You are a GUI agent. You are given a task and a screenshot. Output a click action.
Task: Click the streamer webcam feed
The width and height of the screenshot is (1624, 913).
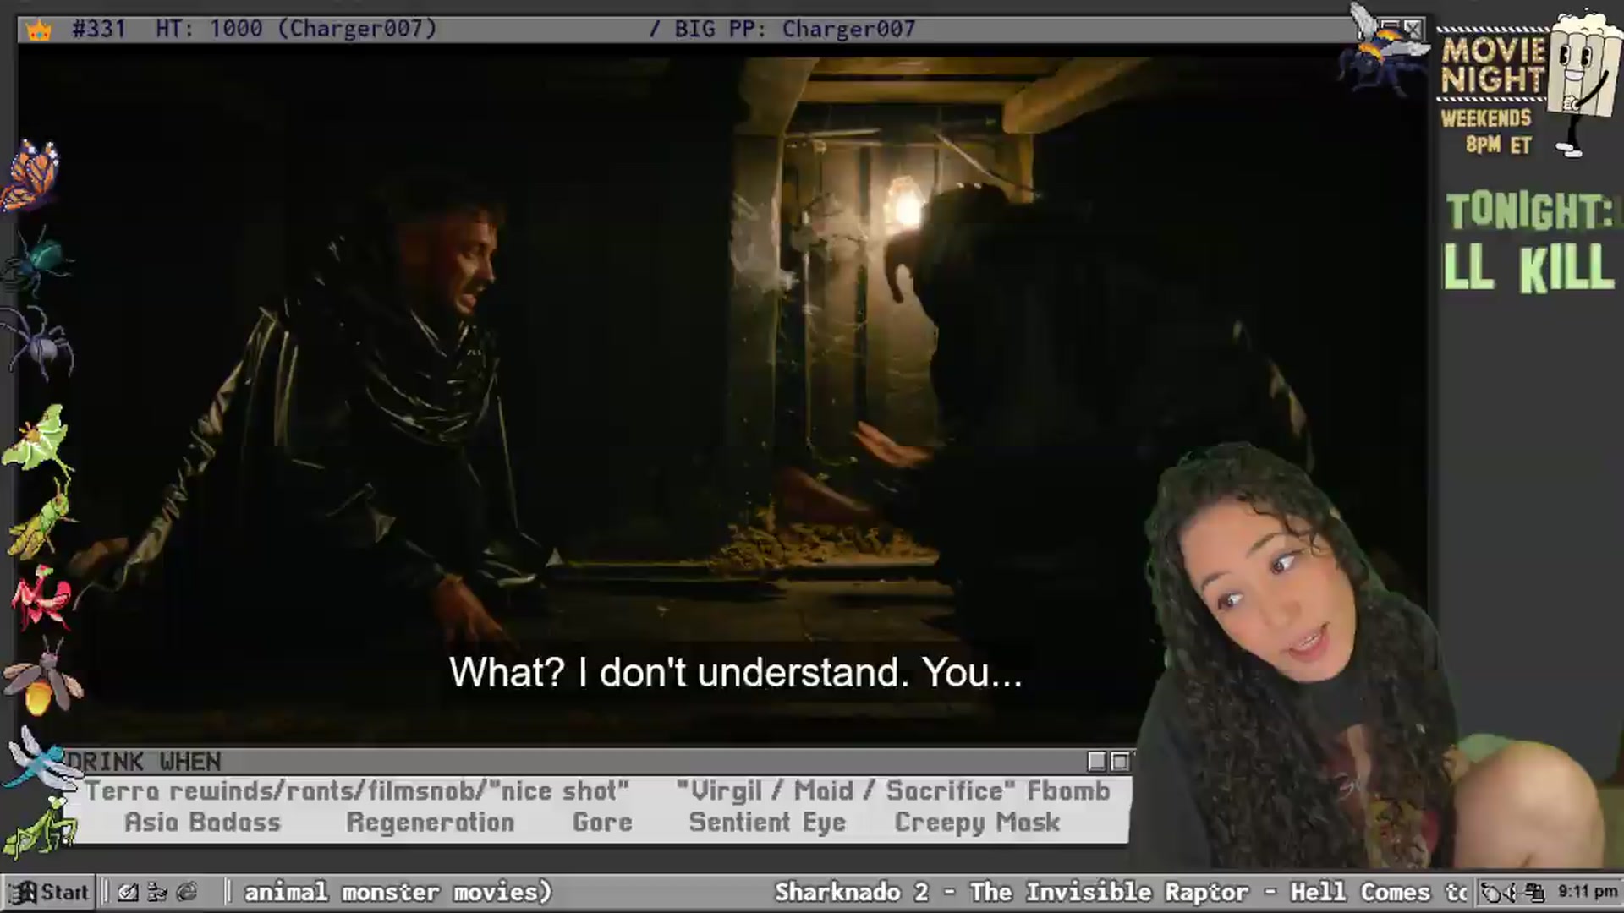tap(1370, 659)
